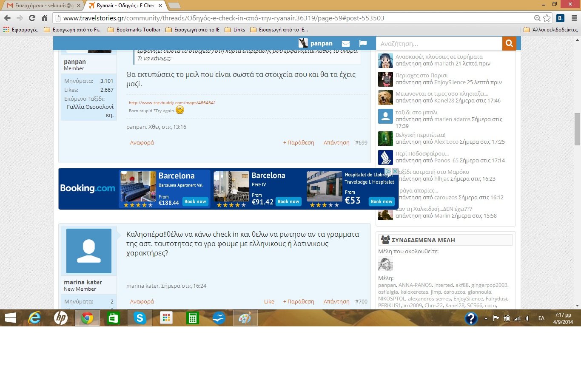The image size is (581, 374).
Task: Open the Bookmarks Toolbar folder
Action: pyautogui.click(x=134, y=30)
